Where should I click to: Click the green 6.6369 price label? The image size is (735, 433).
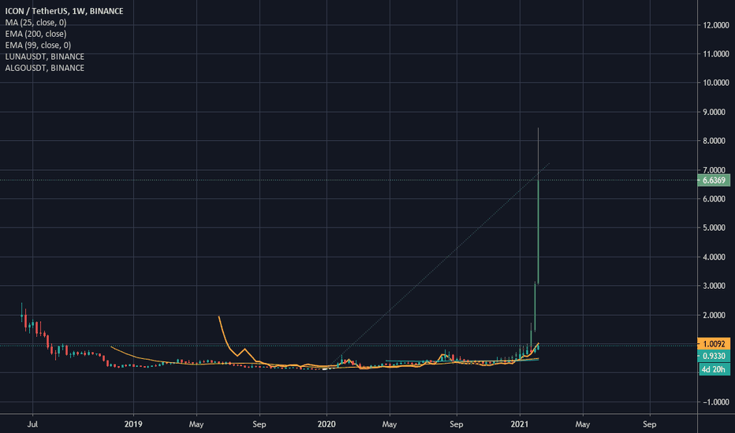tap(714, 180)
